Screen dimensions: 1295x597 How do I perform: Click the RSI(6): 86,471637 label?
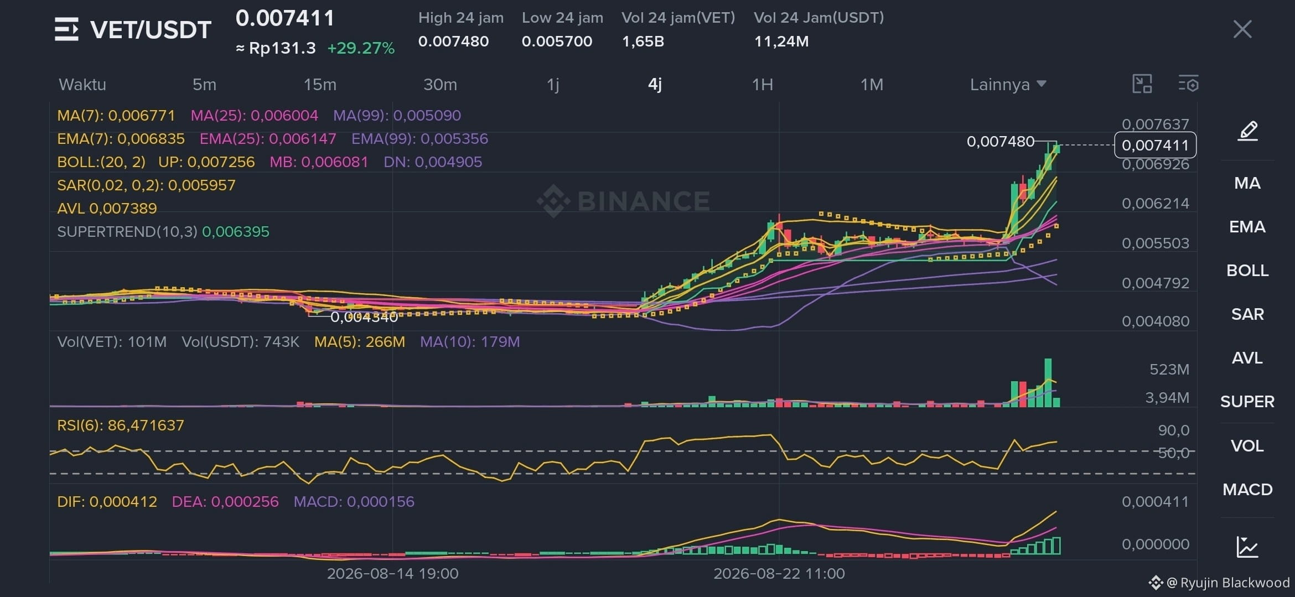[x=121, y=425]
